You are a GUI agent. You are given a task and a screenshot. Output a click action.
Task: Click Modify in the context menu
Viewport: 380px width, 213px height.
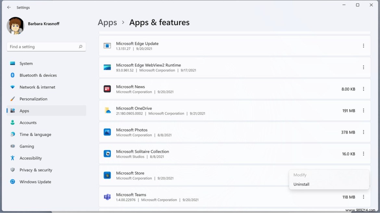[x=300, y=175]
